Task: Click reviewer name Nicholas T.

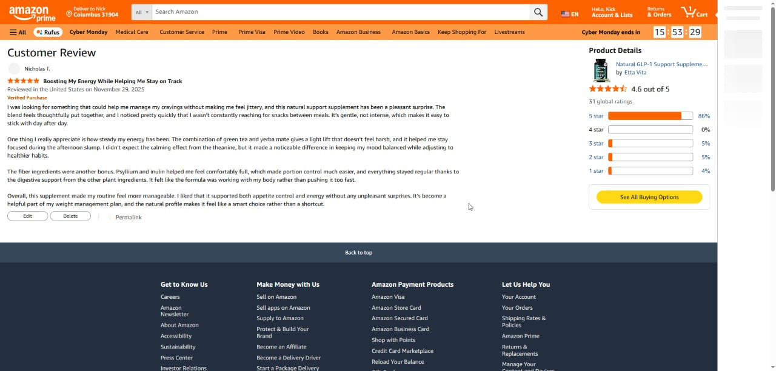Action: coord(38,69)
